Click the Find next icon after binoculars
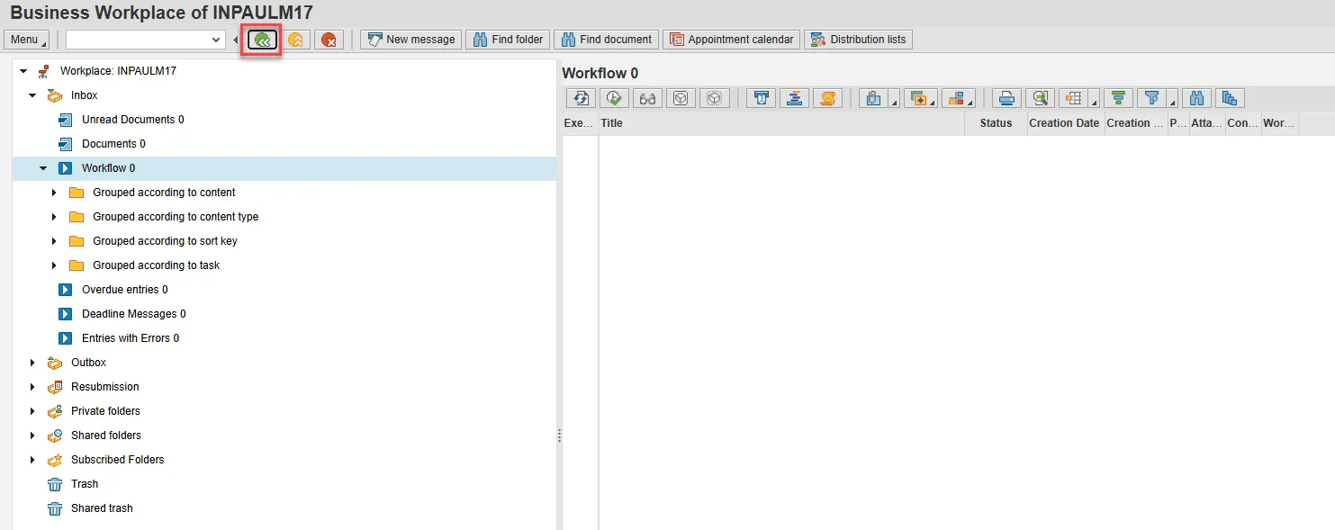1335x530 pixels. coord(1230,98)
